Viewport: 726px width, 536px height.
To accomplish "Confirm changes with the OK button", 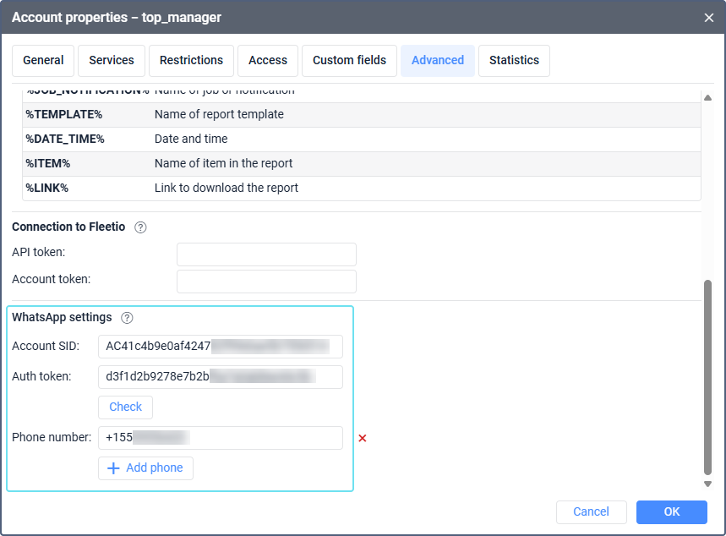I will 671,511.
